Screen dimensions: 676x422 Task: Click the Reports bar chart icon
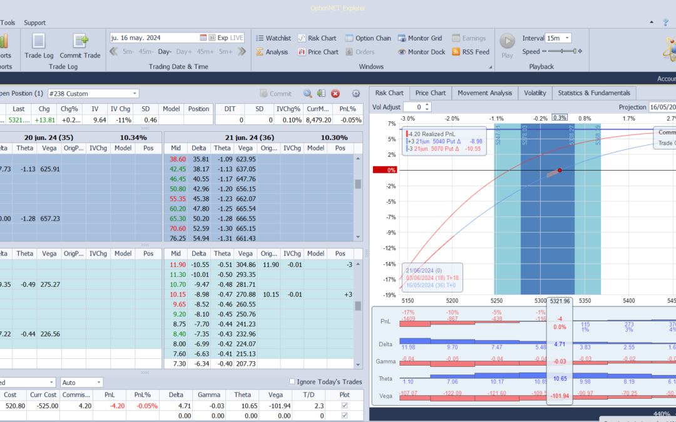tap(4, 42)
